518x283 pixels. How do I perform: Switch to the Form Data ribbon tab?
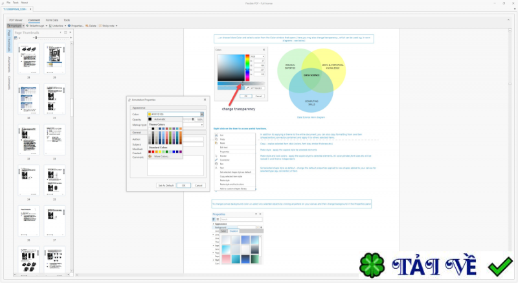pyautogui.click(x=52, y=20)
